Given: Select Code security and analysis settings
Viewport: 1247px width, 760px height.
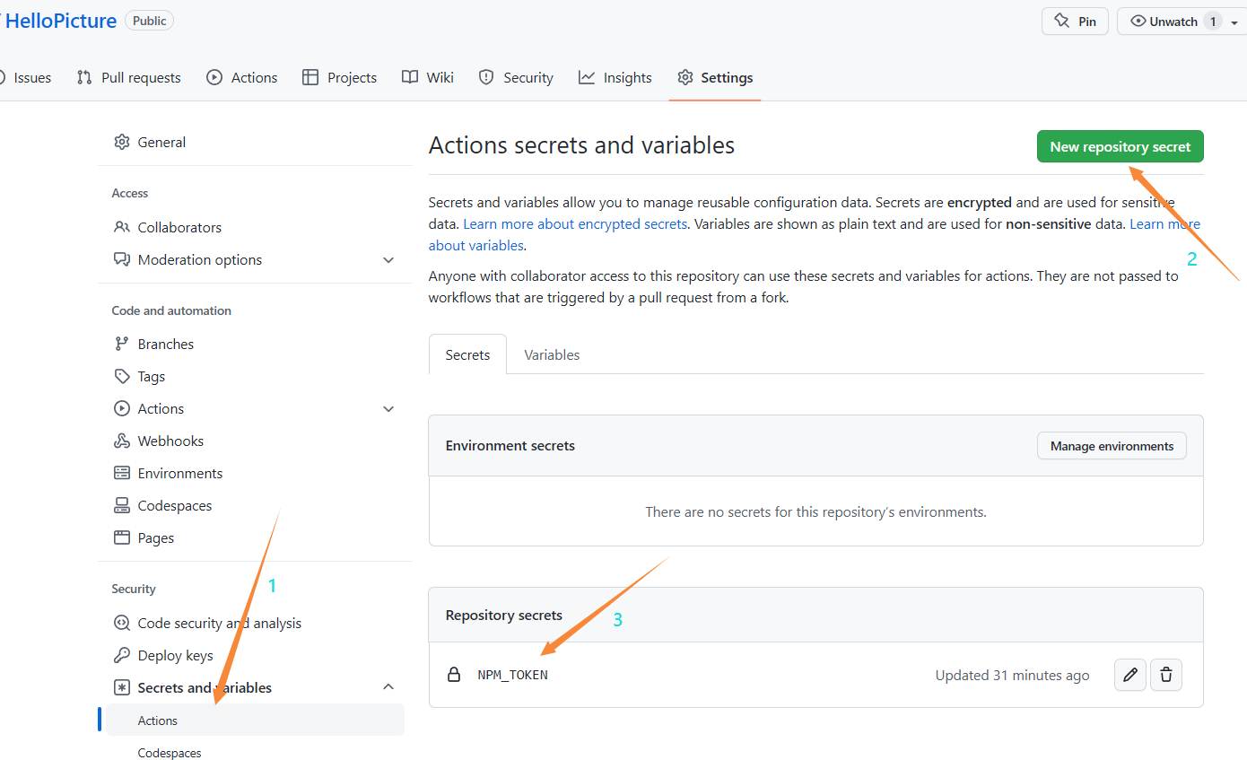Looking at the screenshot, I should tap(219, 623).
